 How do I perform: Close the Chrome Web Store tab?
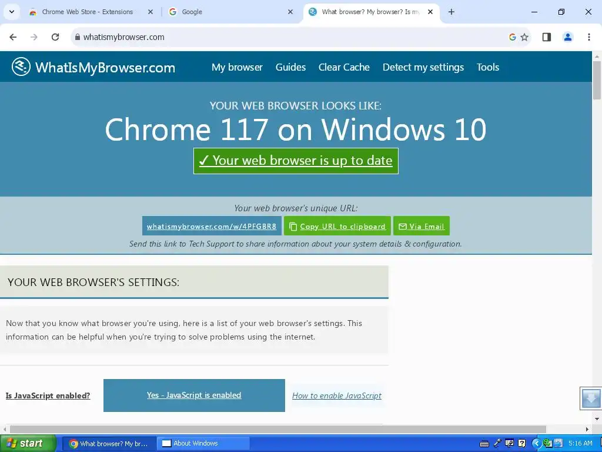tap(150, 12)
